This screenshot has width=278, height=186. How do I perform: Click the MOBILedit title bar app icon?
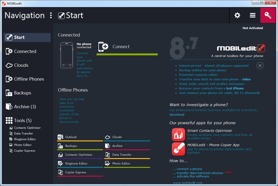pyautogui.click(x=4, y=3)
